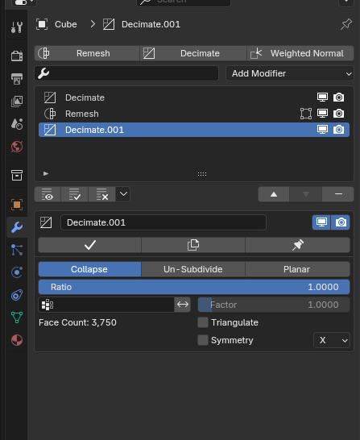Open the World properties tab
Screen dimensions: 360x440
click(17, 147)
